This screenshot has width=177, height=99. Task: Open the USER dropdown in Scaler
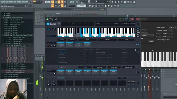tap(127, 40)
